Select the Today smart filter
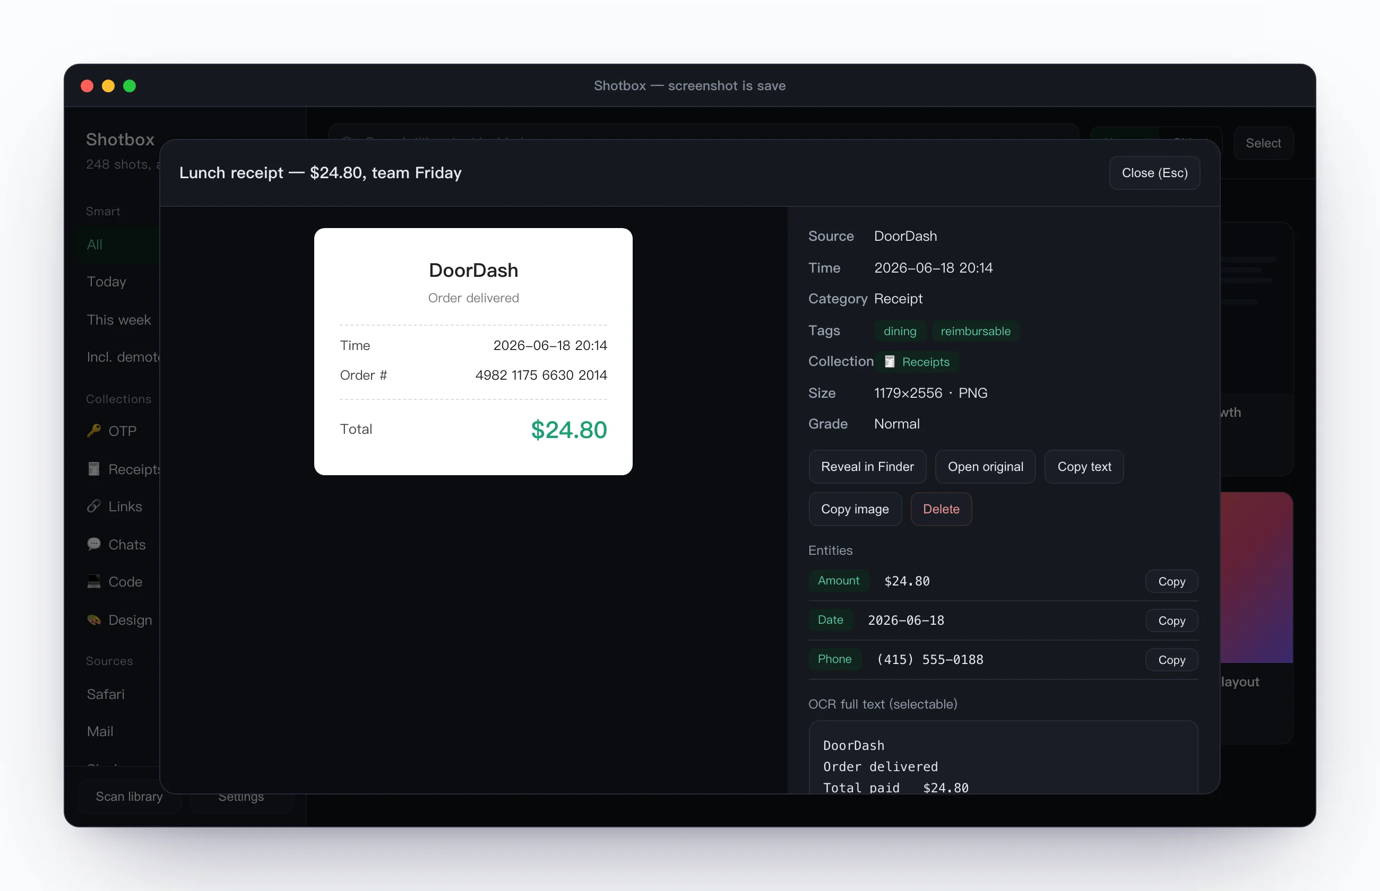Image resolution: width=1380 pixels, height=891 pixels. (117, 282)
